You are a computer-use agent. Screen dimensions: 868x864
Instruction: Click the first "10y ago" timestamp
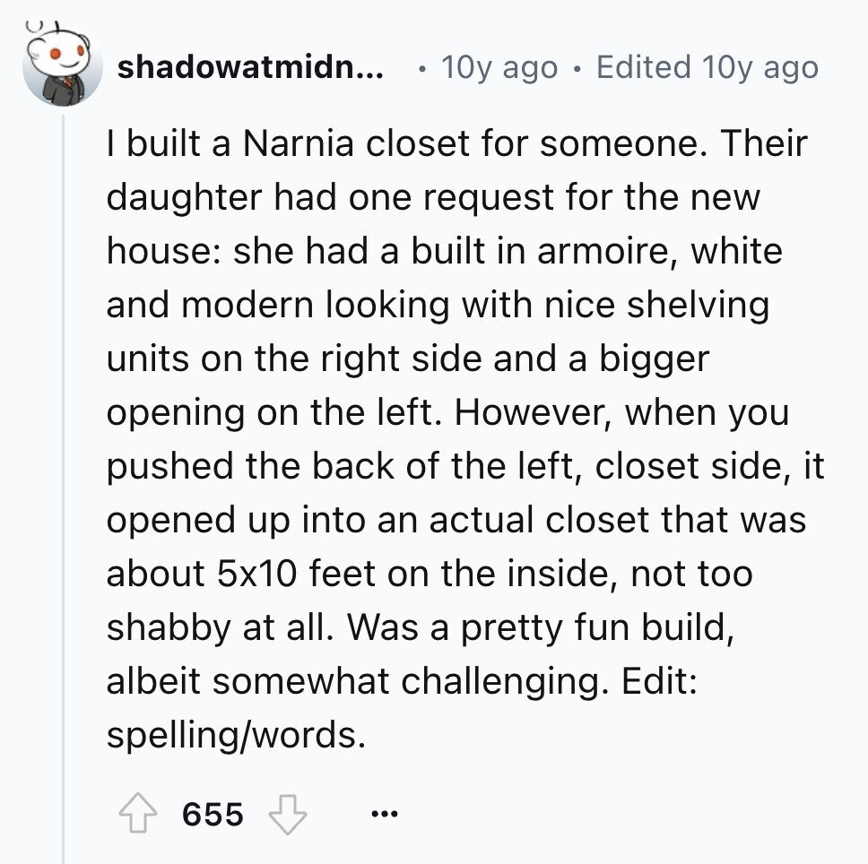click(499, 68)
